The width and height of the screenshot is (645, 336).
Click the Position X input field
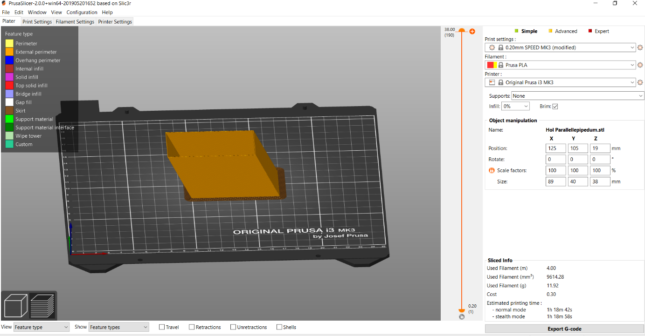[555, 148]
